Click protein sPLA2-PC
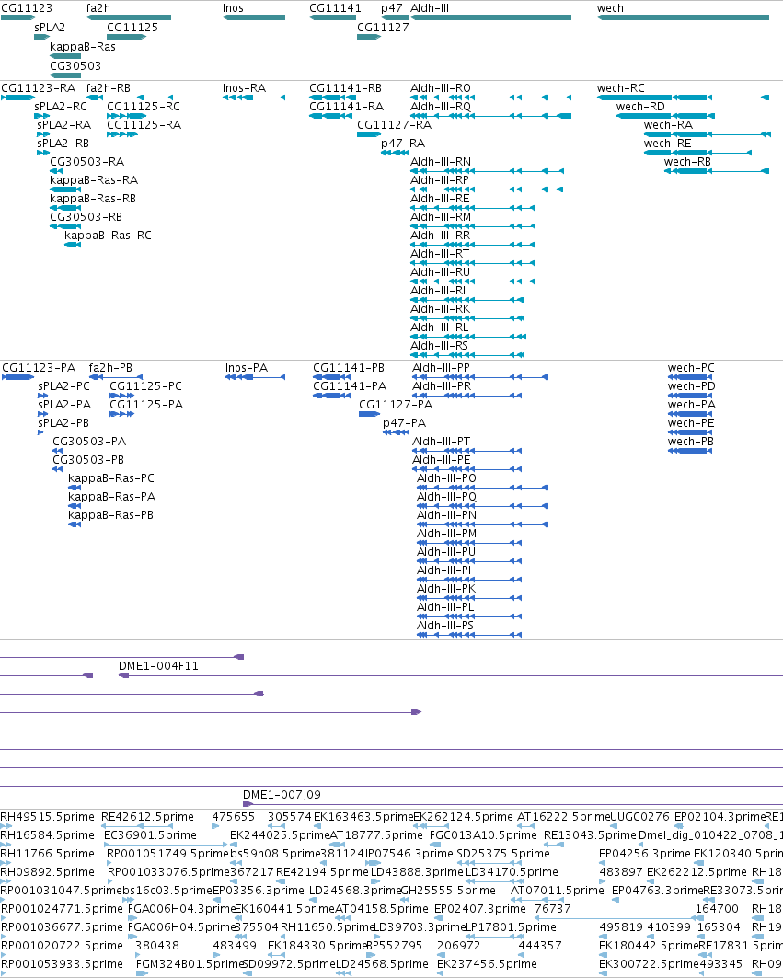 tap(63, 386)
